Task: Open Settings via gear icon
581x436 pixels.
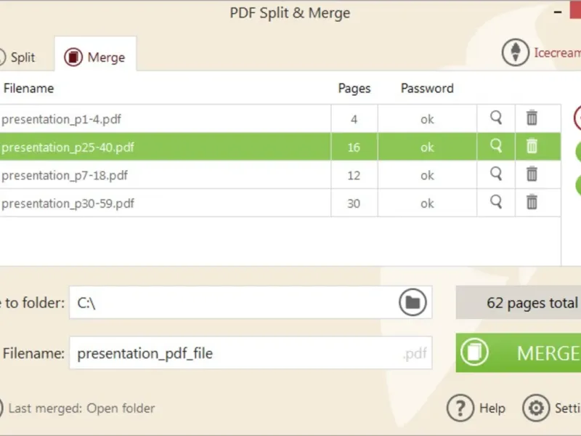Action: [536, 408]
